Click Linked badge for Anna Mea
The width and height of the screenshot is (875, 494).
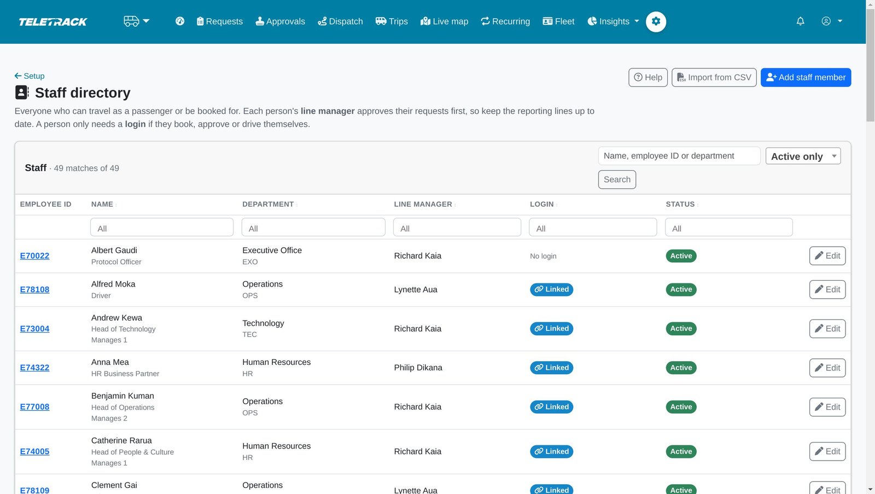coord(551,368)
